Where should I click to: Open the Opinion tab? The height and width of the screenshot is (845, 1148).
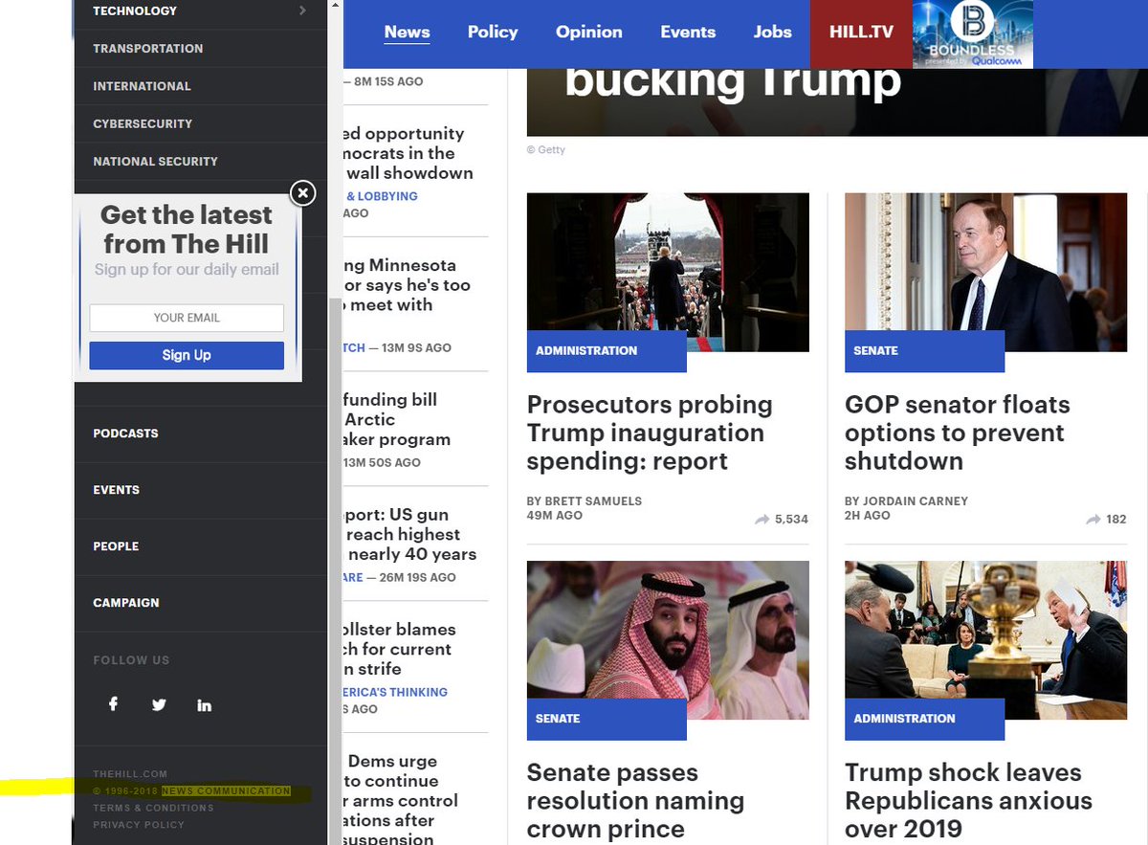click(589, 32)
